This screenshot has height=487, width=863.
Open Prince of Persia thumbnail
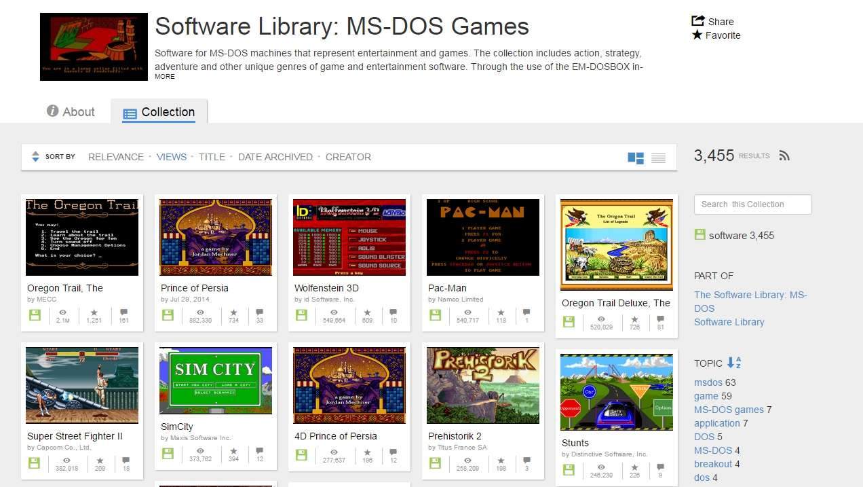216,237
